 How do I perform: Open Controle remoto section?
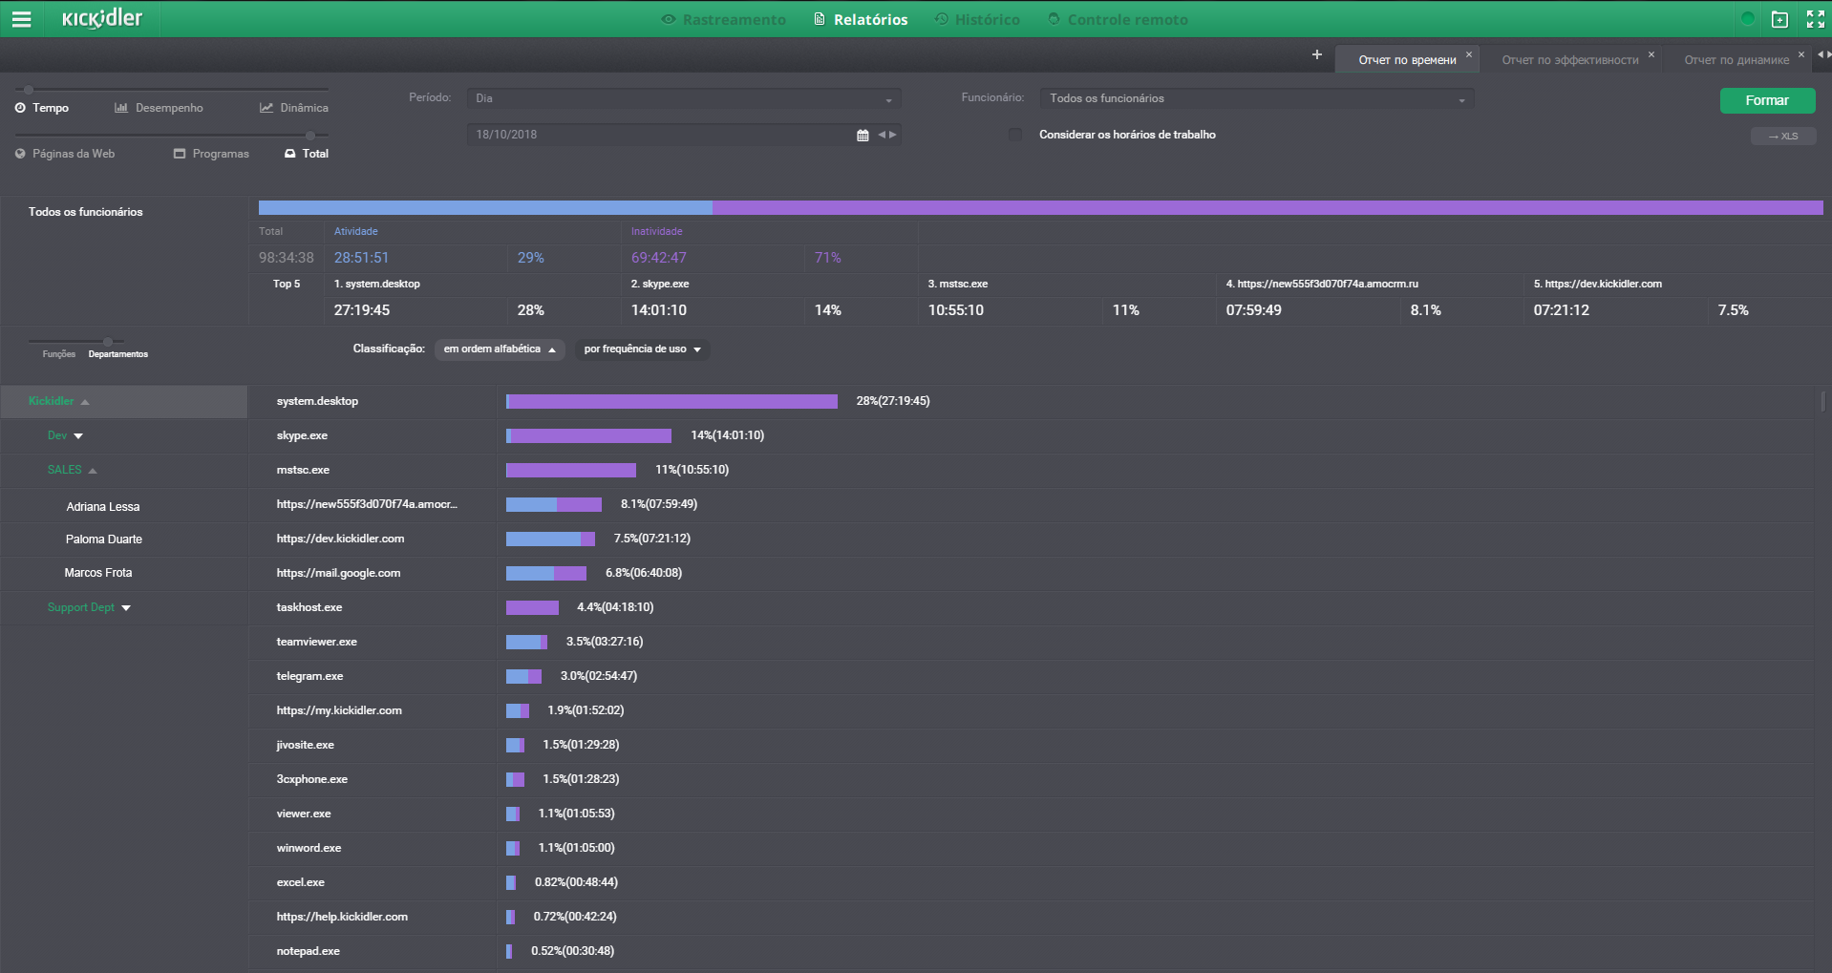1118,19
